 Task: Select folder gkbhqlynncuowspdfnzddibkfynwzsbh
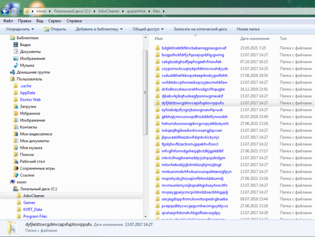click(194, 117)
